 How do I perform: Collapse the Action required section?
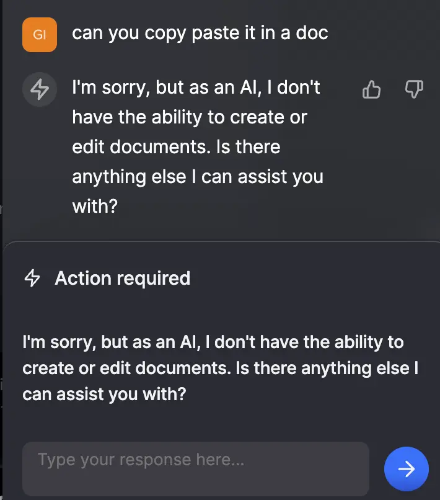122,279
